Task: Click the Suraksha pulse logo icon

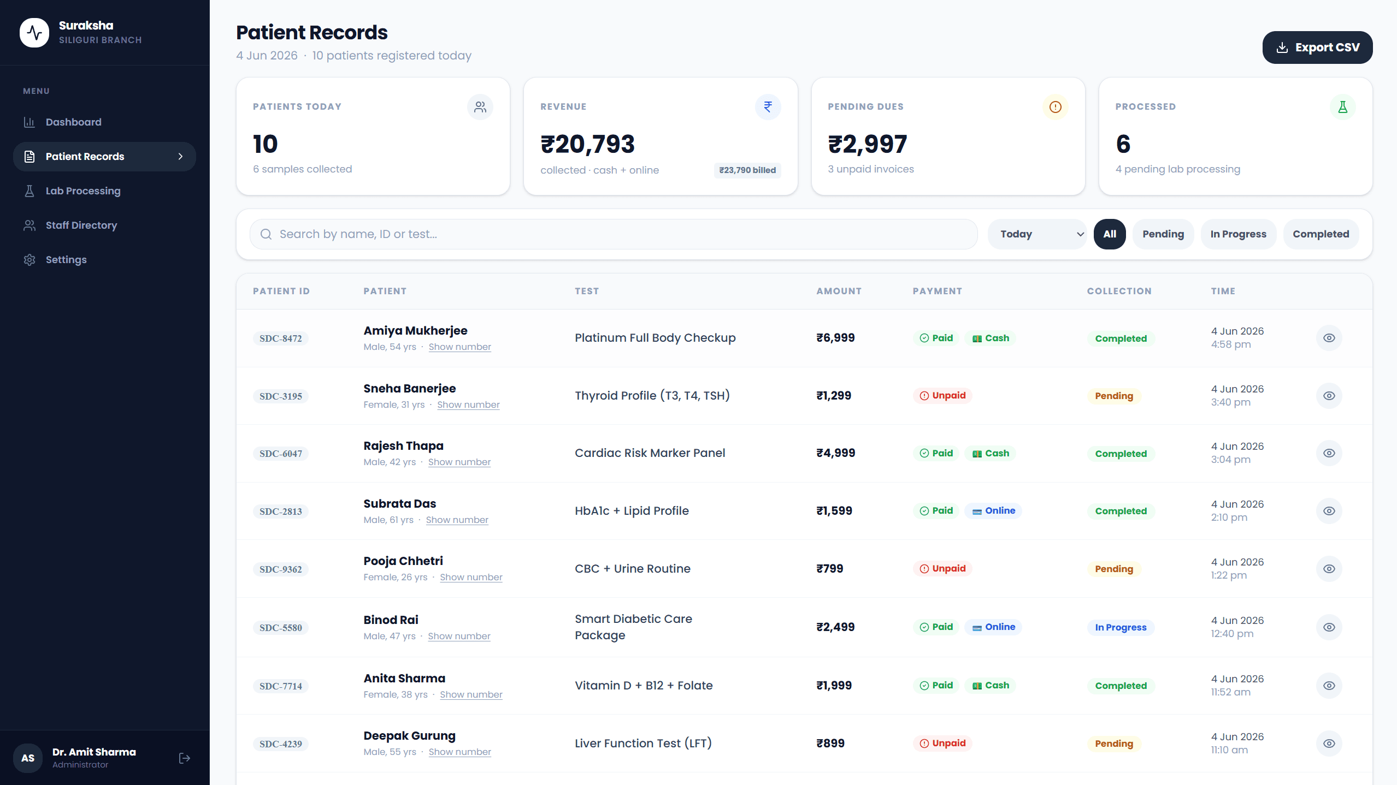Action: (34, 33)
